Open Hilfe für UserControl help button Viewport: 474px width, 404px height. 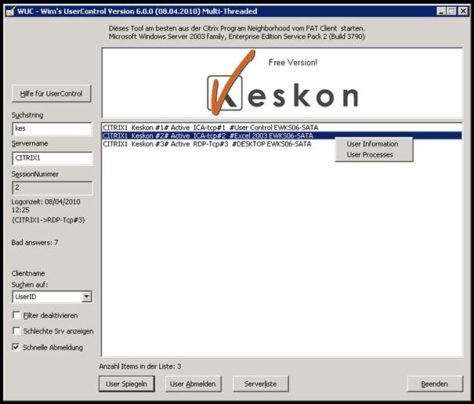click(x=52, y=94)
